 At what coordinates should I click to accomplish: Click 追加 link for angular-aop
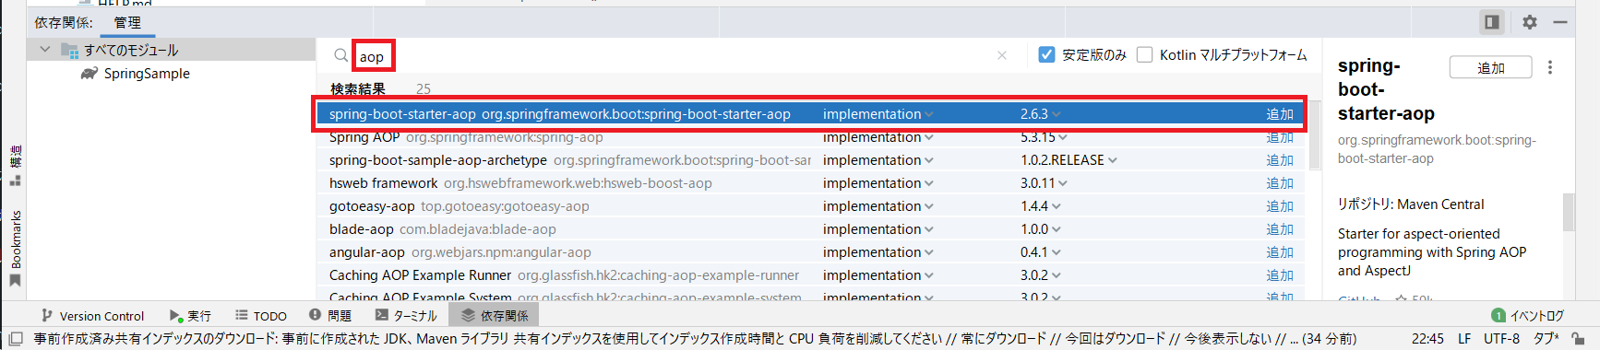click(1280, 252)
